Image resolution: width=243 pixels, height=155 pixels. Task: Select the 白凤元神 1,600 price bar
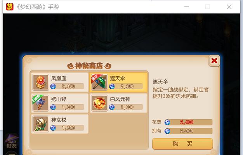[126, 107]
